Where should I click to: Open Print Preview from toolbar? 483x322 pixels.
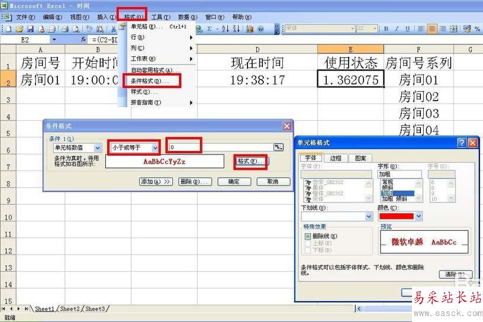(76, 29)
